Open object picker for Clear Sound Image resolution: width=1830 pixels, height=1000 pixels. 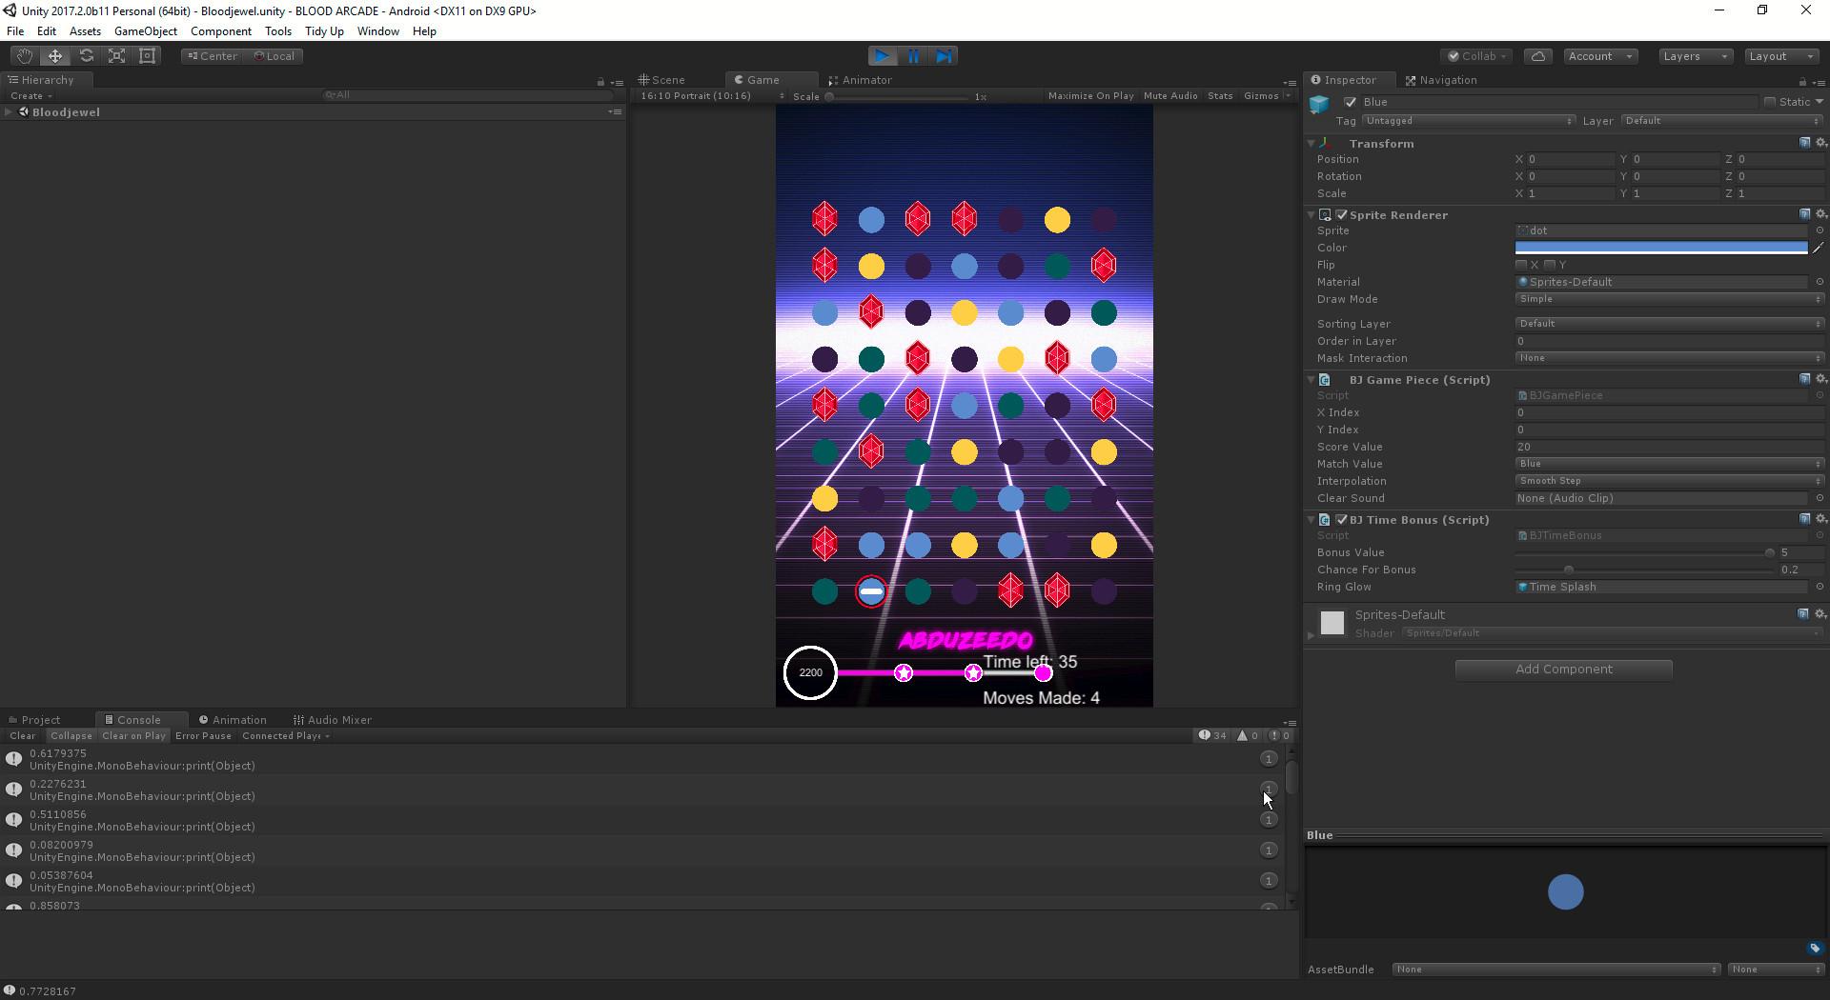(x=1820, y=498)
